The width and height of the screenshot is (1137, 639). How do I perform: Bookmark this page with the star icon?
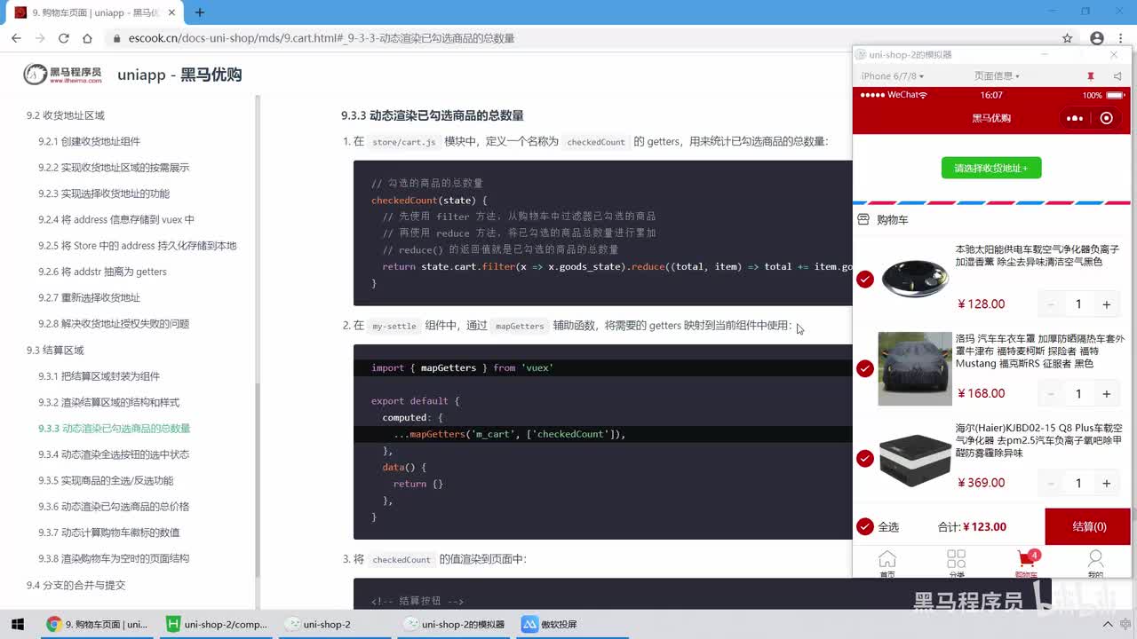(1068, 38)
